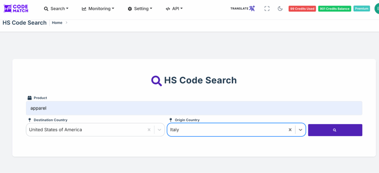Toggle dark mode with the moon icon

[280, 8]
